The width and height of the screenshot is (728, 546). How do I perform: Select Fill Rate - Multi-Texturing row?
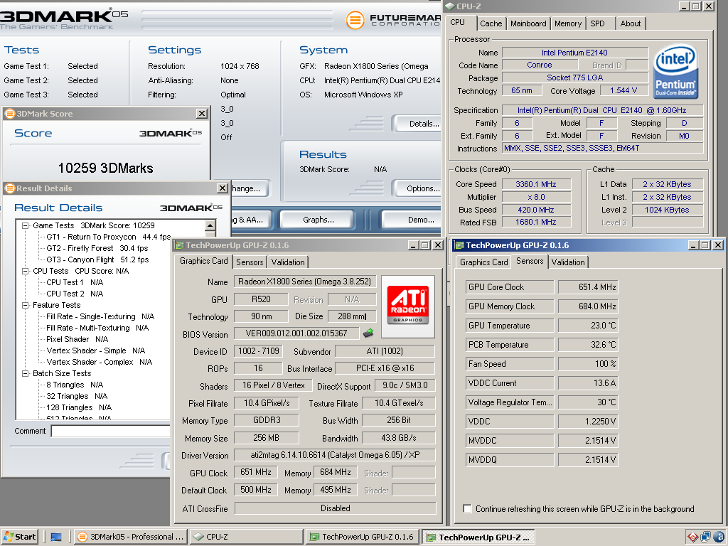pyautogui.click(x=97, y=328)
